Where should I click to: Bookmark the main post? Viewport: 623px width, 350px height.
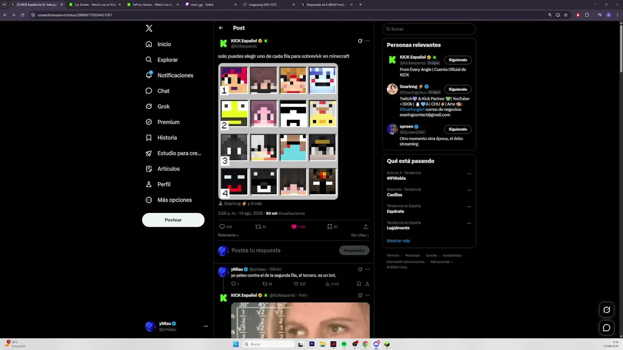click(x=330, y=227)
